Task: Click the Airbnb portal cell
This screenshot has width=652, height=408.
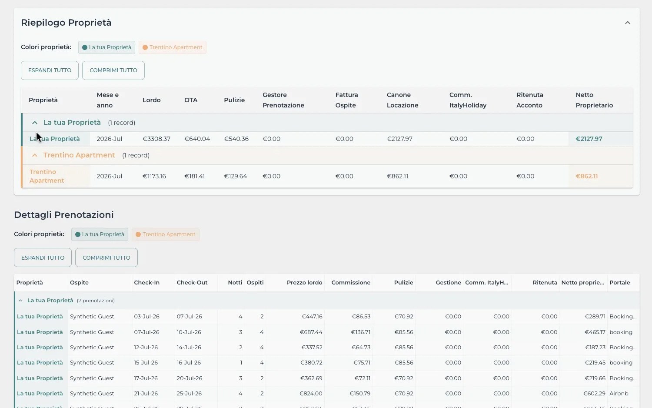Action: click(619, 394)
